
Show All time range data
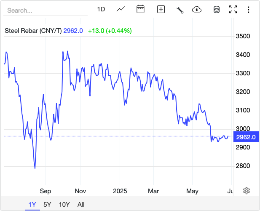click(x=81, y=205)
